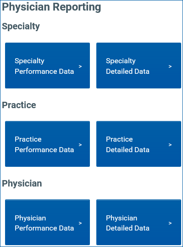The height and width of the screenshot is (247, 183).
Task: Open the Practice Performance Data tile
Action: pyautogui.click(x=47, y=144)
